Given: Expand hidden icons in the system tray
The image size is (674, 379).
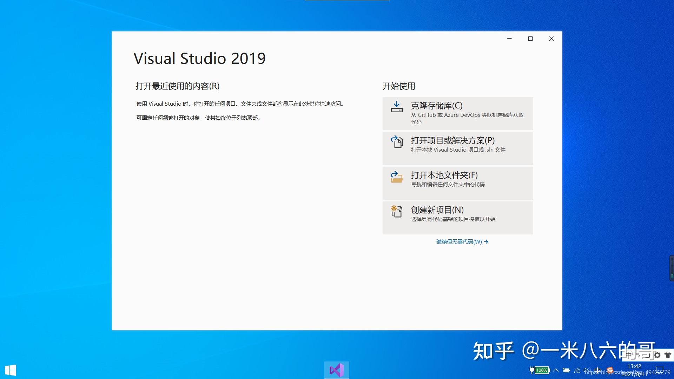Looking at the screenshot, I should pos(556,370).
